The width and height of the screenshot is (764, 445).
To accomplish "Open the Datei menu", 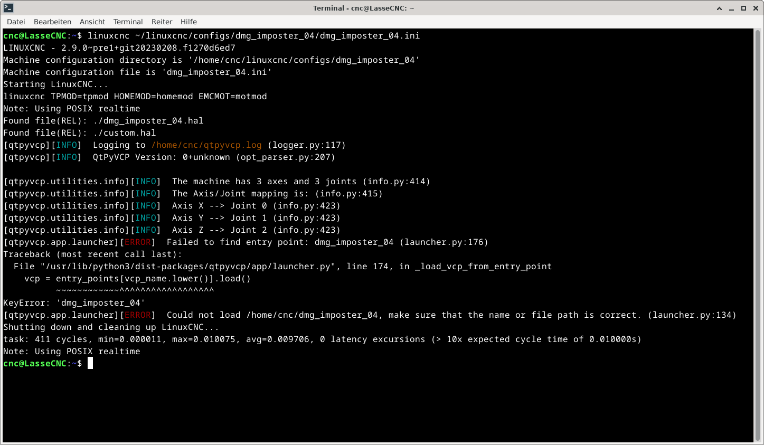I will click(x=16, y=22).
